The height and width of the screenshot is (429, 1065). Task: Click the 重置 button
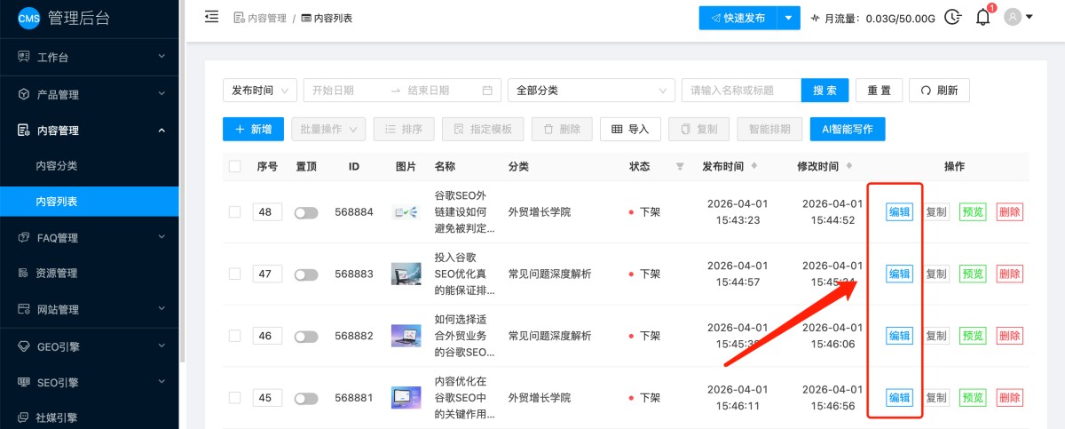[x=879, y=91]
